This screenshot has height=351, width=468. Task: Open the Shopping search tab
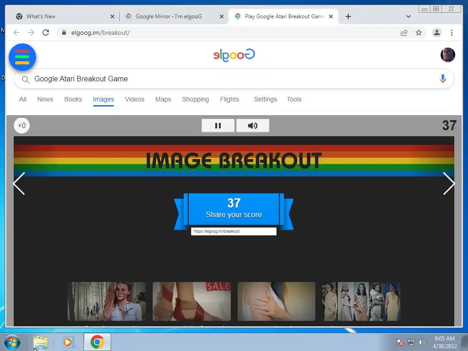coord(196,99)
